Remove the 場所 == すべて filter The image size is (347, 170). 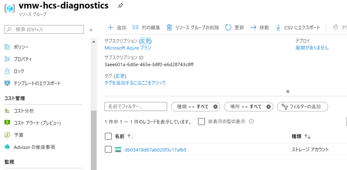268,107
